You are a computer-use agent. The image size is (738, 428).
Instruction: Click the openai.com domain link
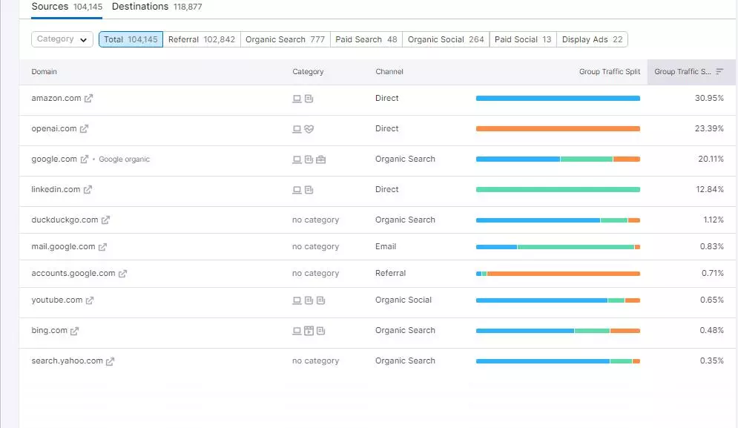coord(53,128)
